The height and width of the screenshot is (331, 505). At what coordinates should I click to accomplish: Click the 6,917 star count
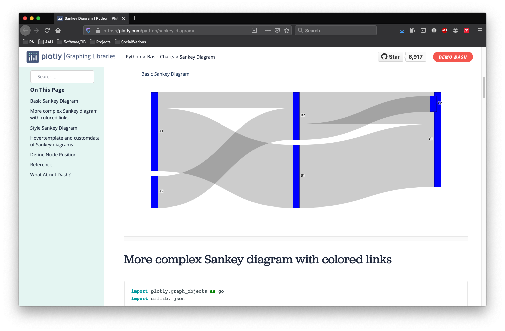tap(415, 57)
